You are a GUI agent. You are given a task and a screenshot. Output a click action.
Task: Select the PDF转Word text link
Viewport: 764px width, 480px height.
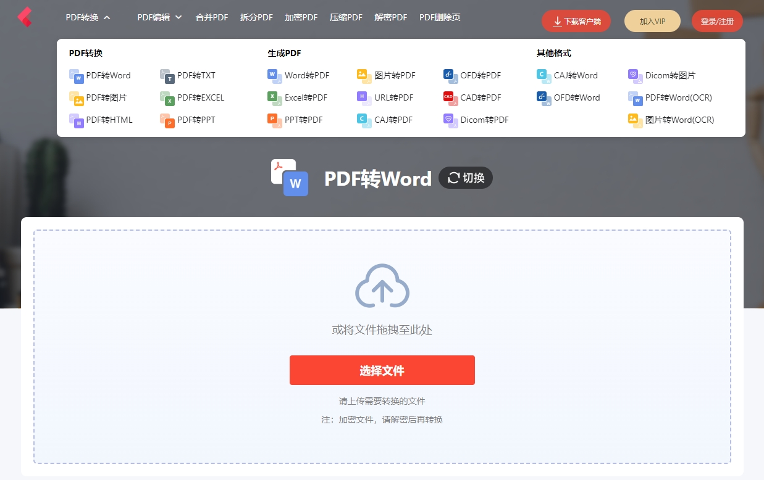click(x=109, y=76)
